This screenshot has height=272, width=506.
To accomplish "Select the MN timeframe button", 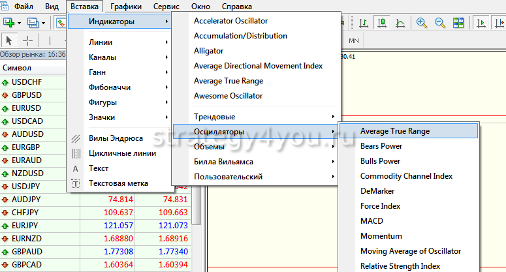I will coord(355,40).
